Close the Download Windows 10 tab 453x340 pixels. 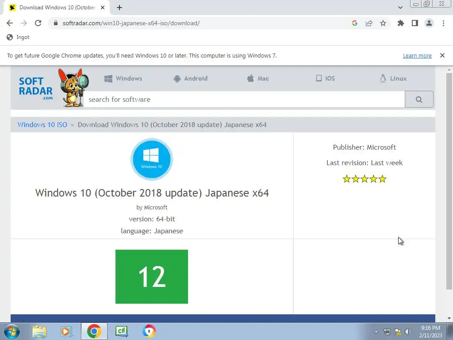(103, 8)
